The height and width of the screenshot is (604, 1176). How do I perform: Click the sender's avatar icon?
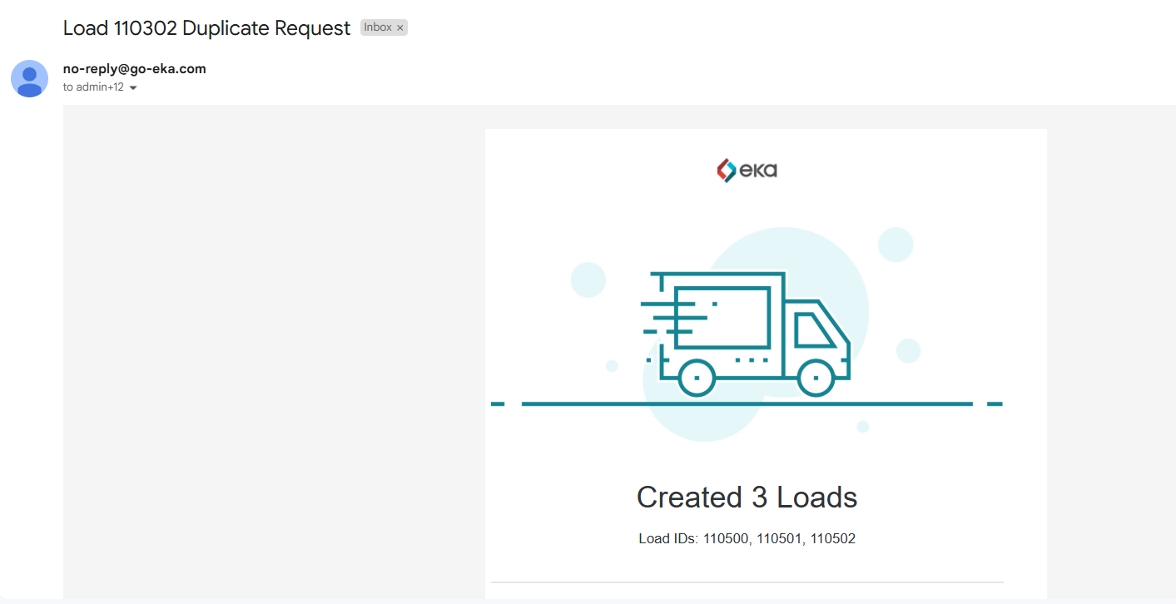click(29, 78)
